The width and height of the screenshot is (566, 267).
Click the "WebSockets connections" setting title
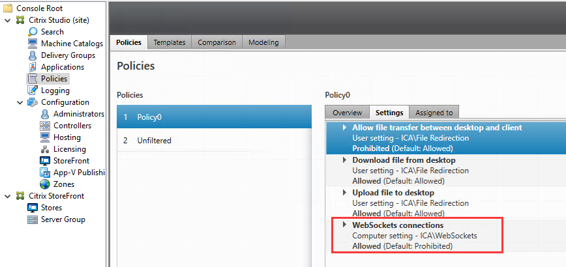click(x=398, y=225)
